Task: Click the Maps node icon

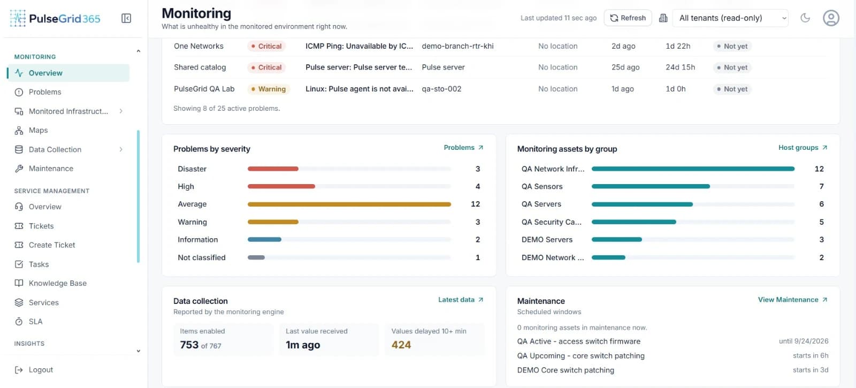Action: tap(19, 130)
